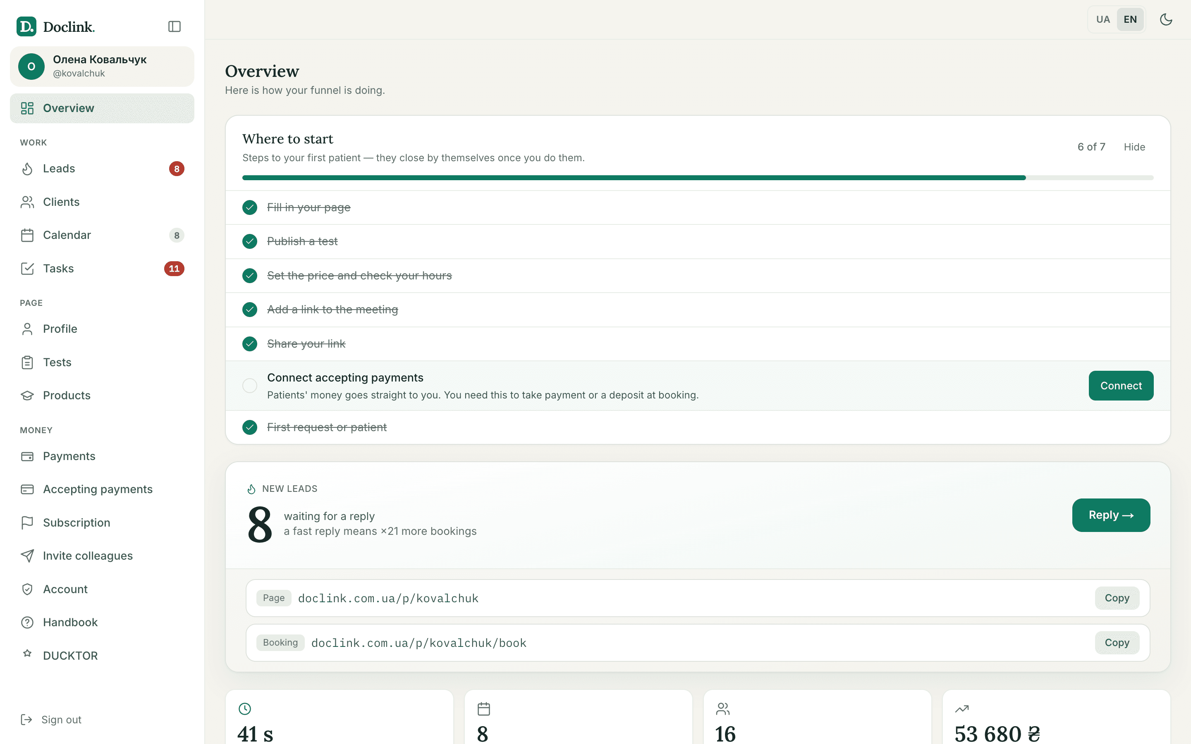Image resolution: width=1191 pixels, height=744 pixels.
Task: Click the calendar icon on the 8 stat card
Action: pyautogui.click(x=484, y=708)
